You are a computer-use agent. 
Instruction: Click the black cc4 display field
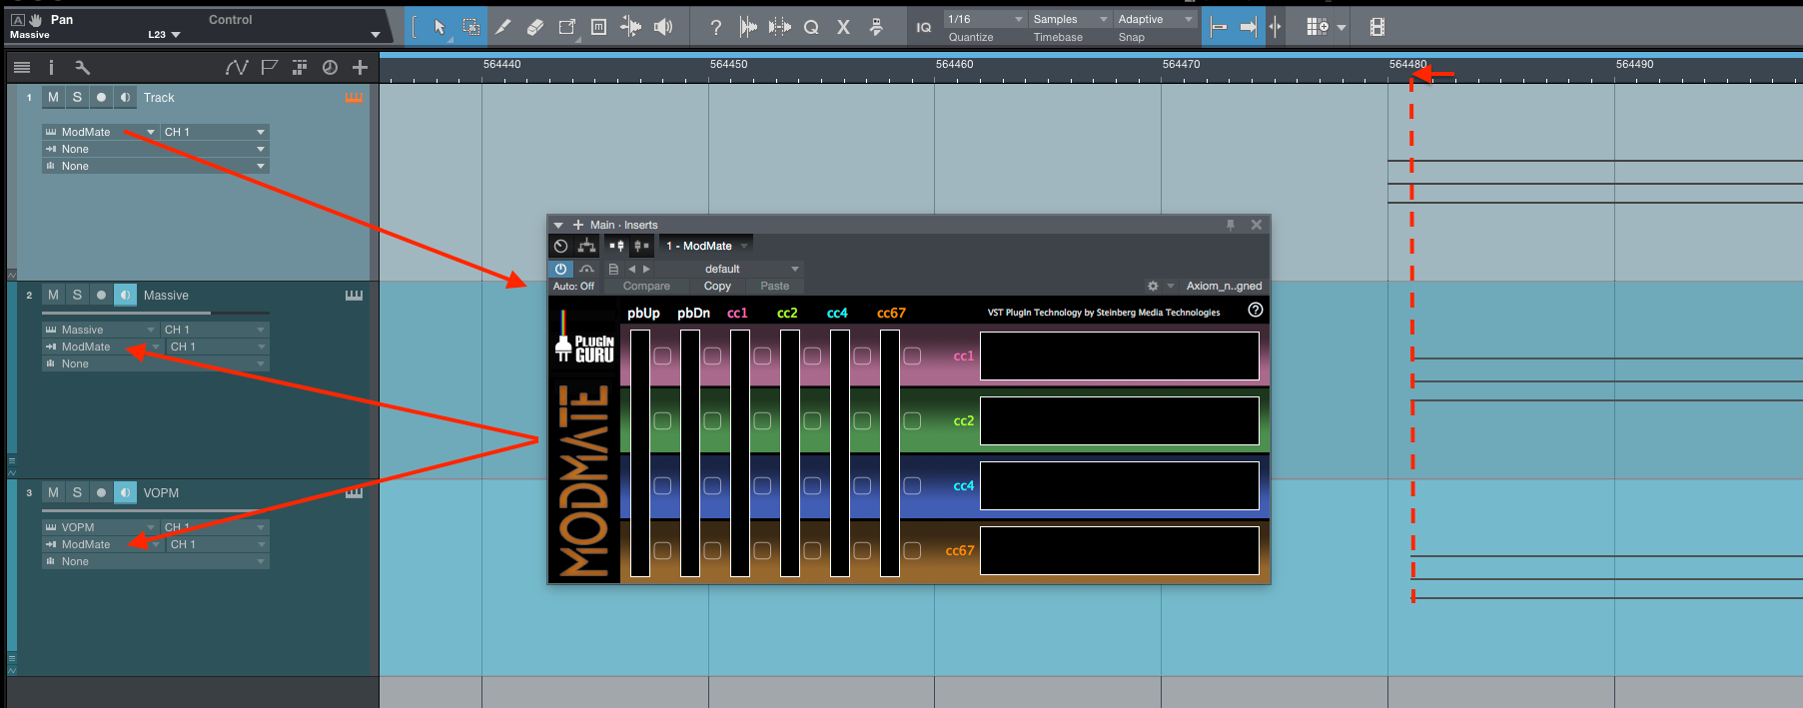(x=1120, y=486)
